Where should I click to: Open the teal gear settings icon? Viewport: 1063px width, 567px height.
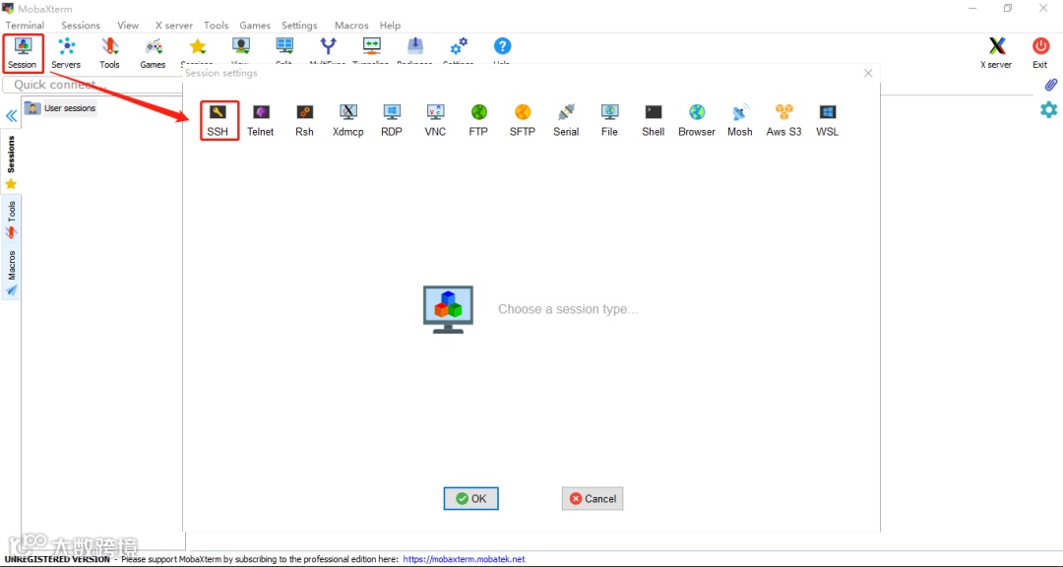[x=1049, y=109]
